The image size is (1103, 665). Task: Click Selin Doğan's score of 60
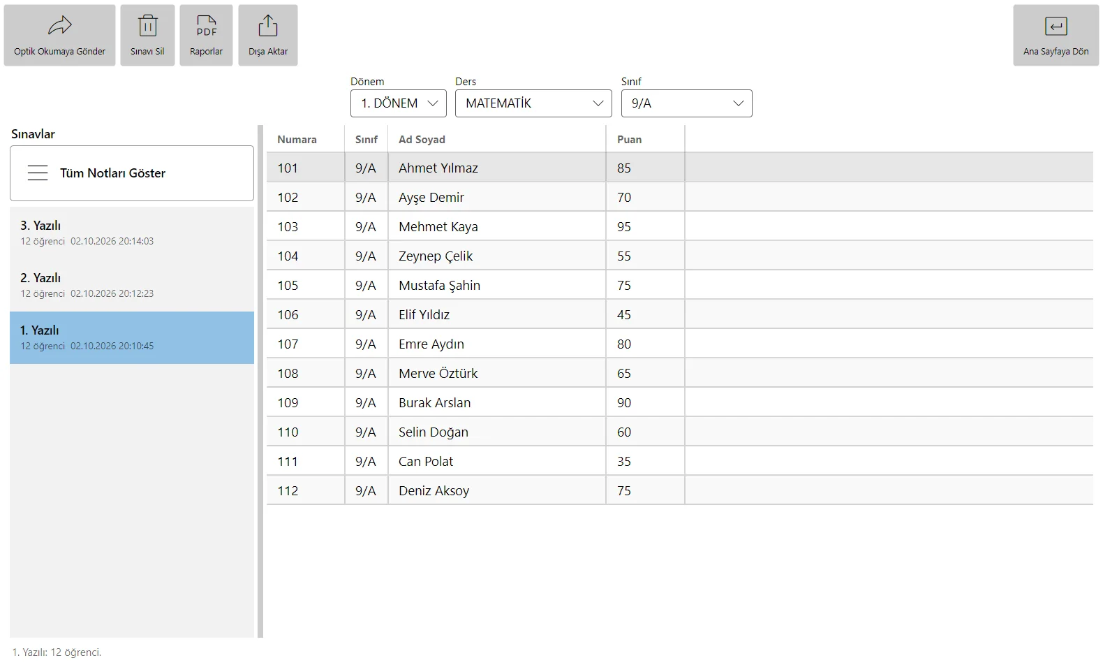click(624, 432)
